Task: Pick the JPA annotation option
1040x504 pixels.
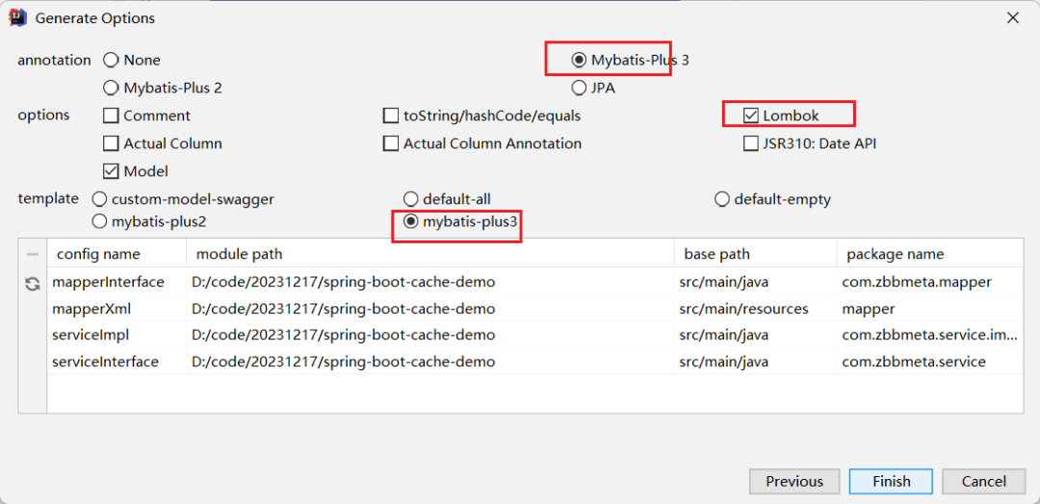Action: pos(593,88)
